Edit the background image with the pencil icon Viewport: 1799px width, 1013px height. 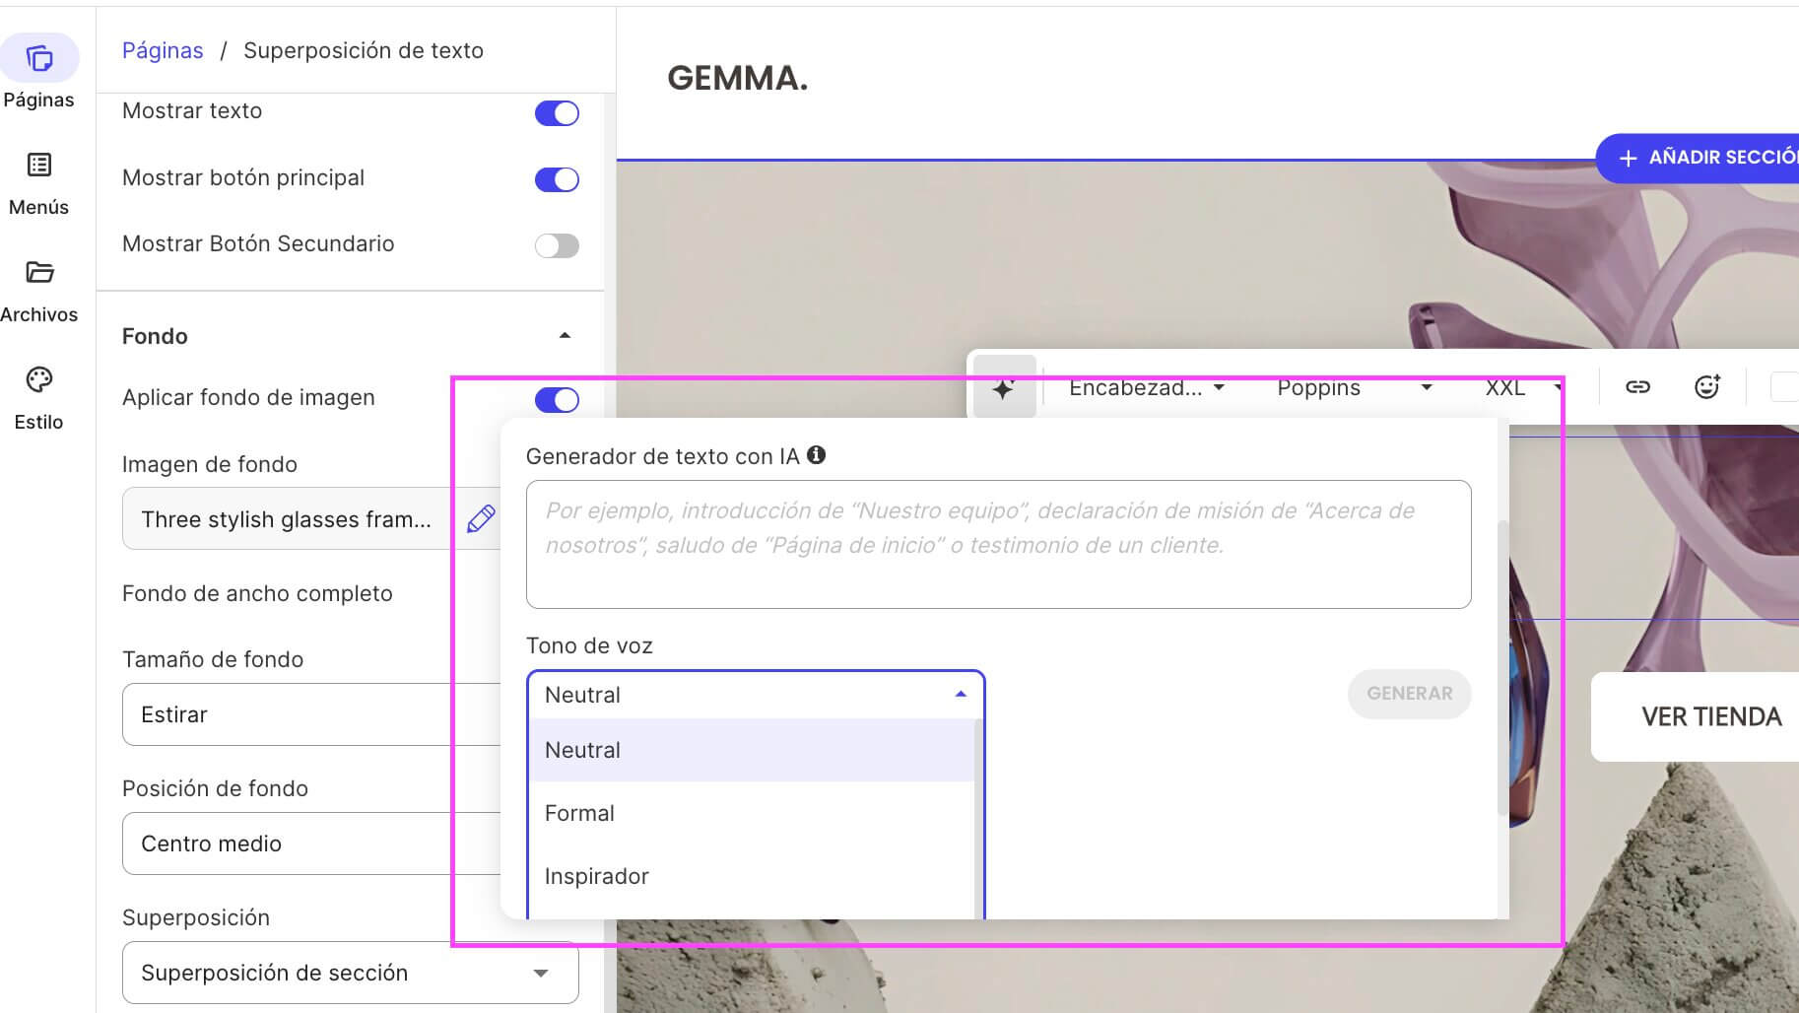pos(480,518)
